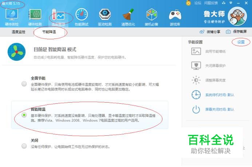
Task: Click the 设置 link in 节能设置
Action: pos(241,42)
